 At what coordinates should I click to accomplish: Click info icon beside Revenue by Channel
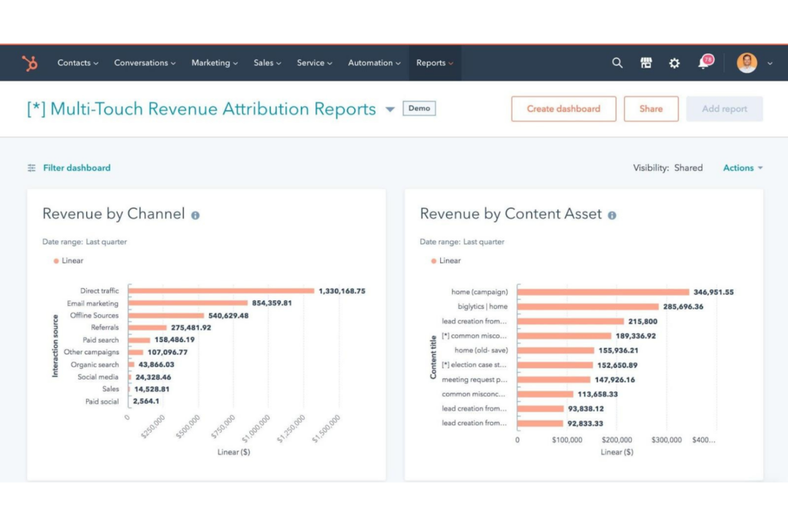[x=195, y=215]
